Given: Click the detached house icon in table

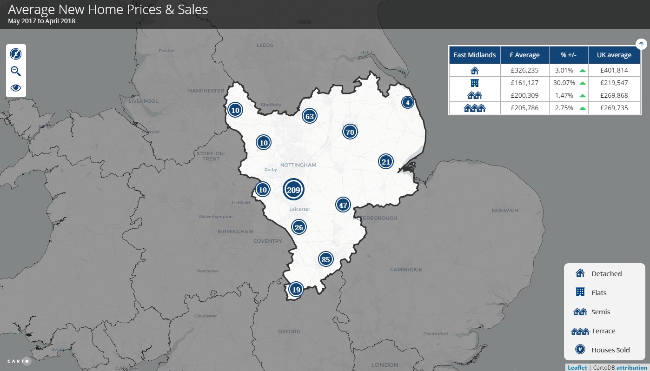Looking at the screenshot, I should 474,71.
